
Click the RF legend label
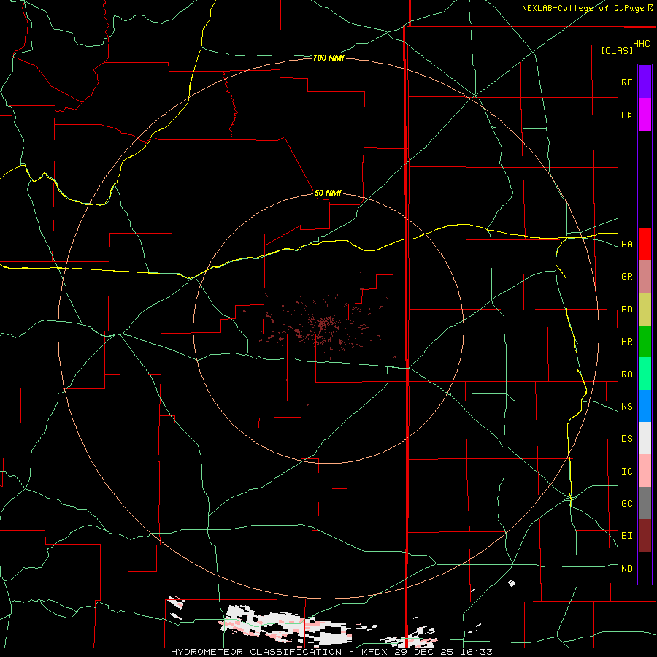626,82
